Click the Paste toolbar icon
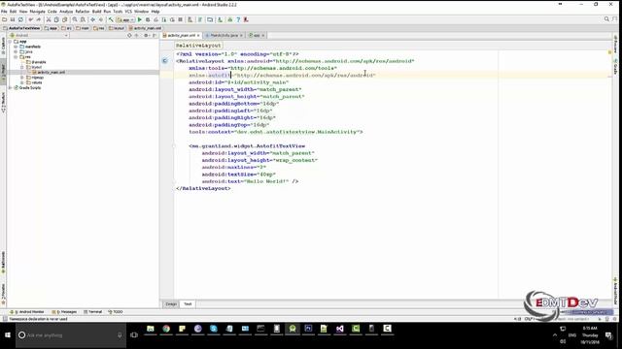 [x=65, y=19]
